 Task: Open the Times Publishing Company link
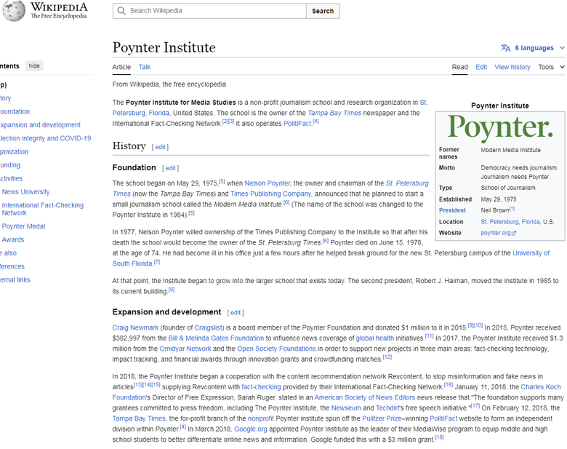pyautogui.click(x=270, y=194)
